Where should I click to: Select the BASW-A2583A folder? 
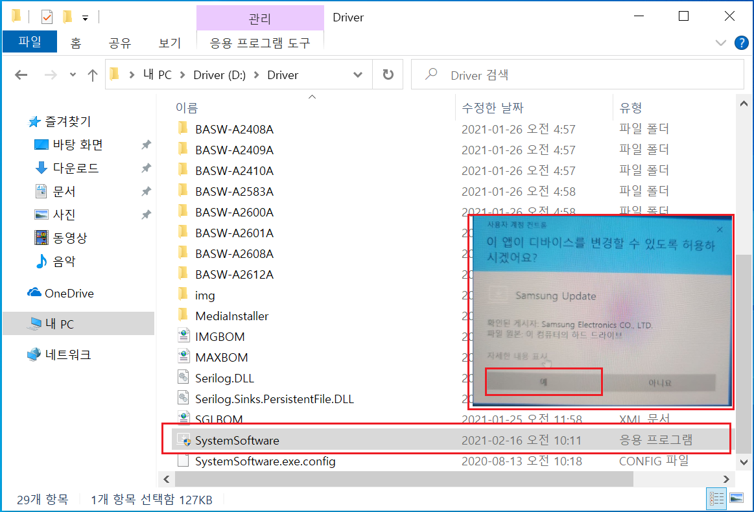tap(234, 191)
